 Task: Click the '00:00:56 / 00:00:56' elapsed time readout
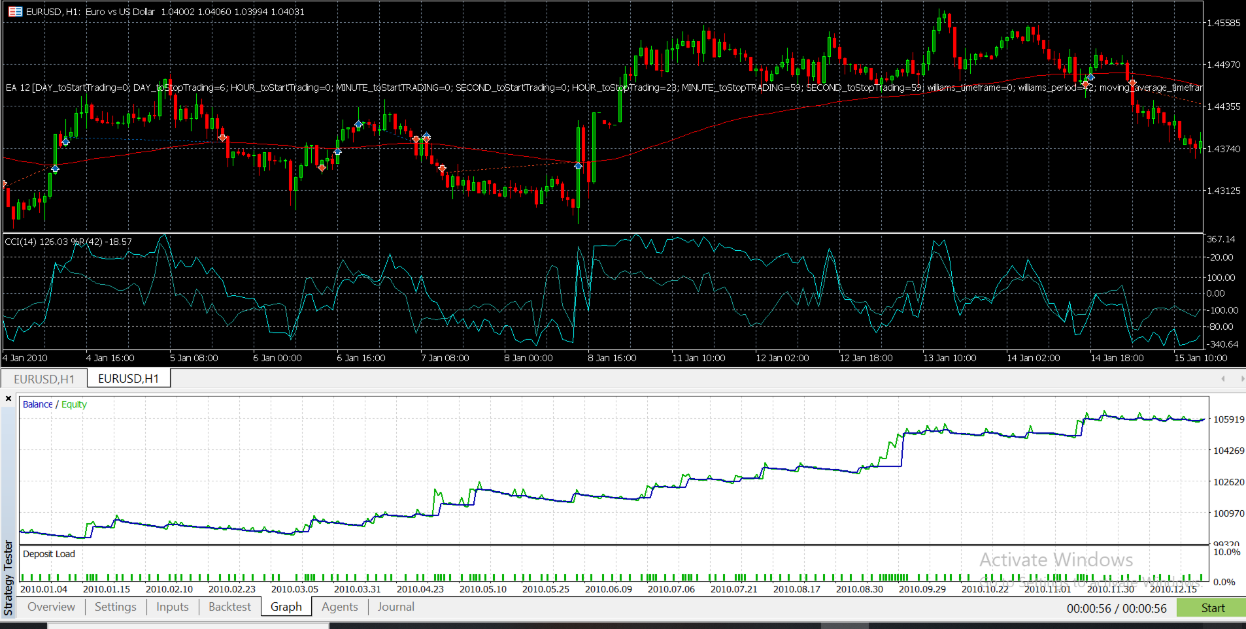click(1117, 609)
